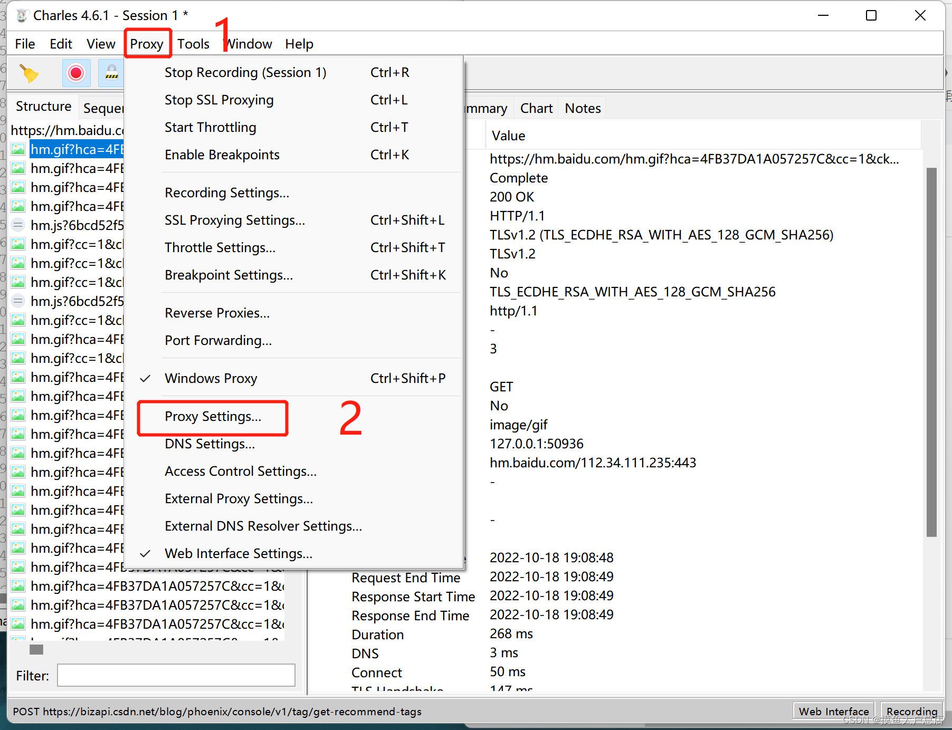Open Throttle Settings...
The image size is (952, 730).
[294, 247]
